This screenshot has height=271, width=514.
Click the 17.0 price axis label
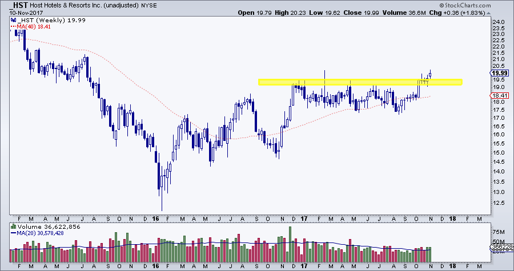(x=499, y=118)
